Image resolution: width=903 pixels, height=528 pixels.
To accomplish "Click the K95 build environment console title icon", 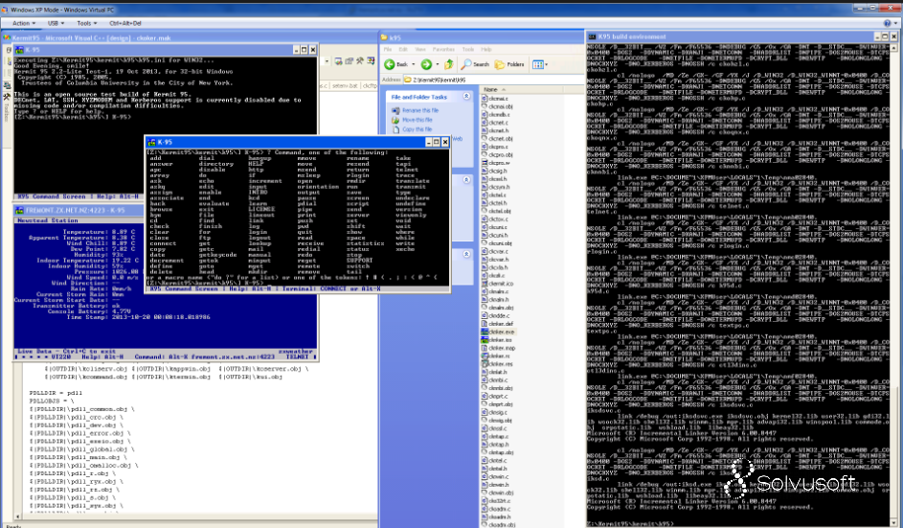I will 592,36.
